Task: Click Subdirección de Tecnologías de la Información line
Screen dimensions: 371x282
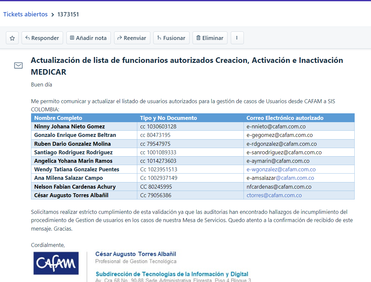Action: 172,274
